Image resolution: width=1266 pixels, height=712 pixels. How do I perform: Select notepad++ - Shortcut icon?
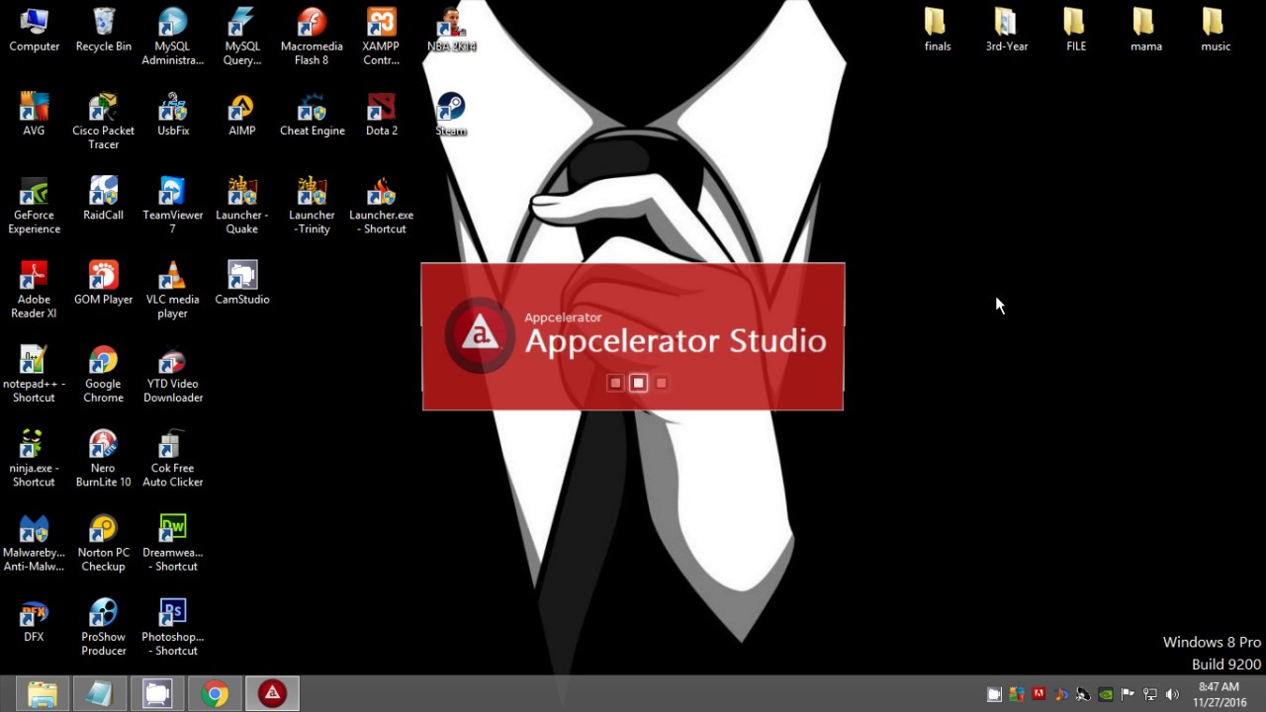[35, 375]
